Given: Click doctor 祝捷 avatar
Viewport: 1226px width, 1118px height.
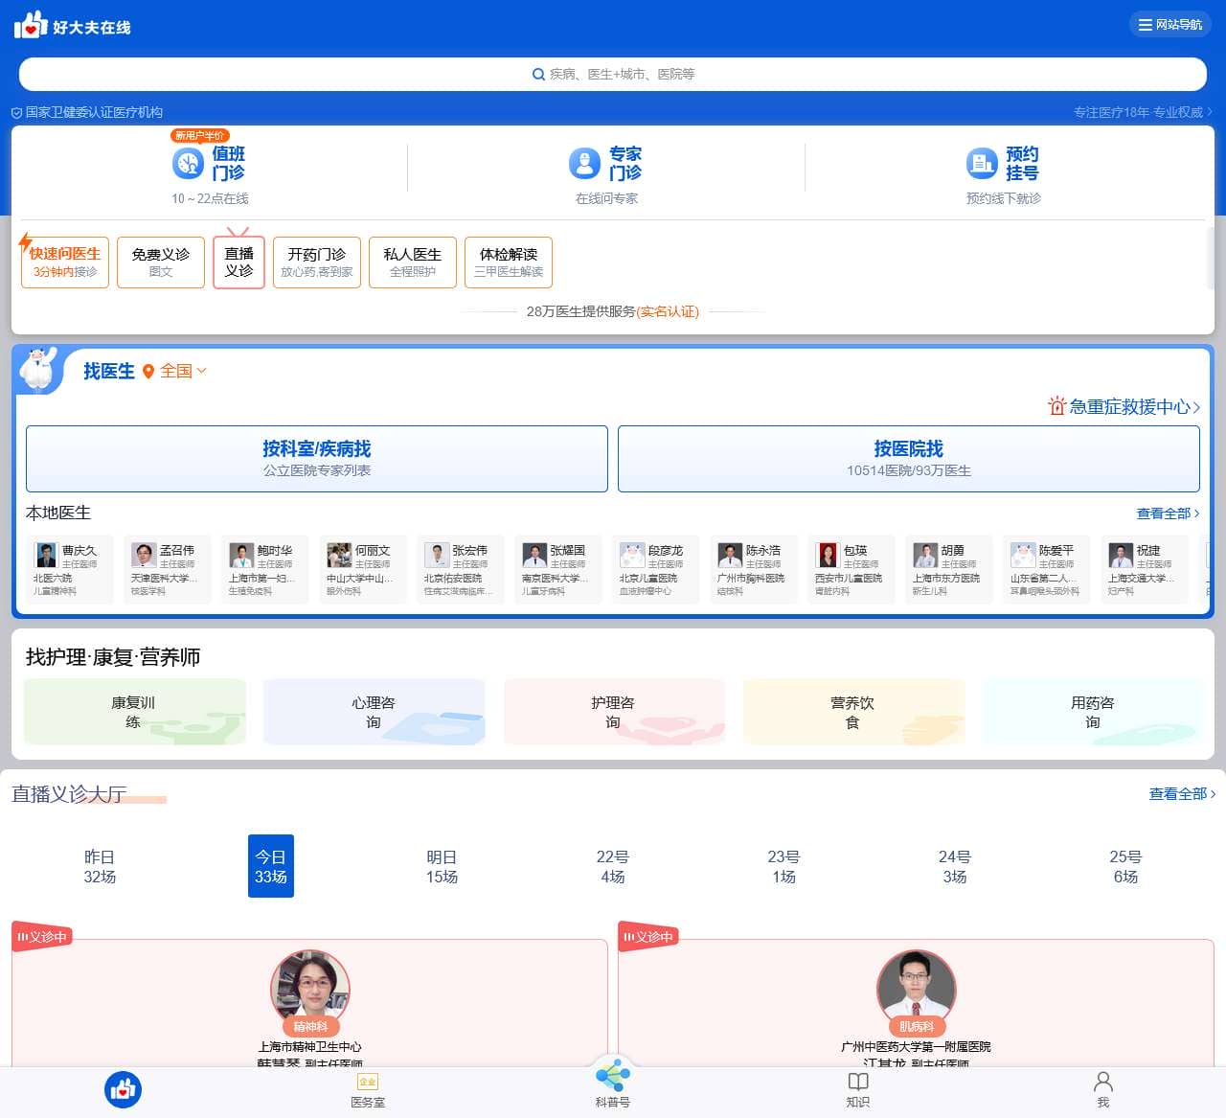Looking at the screenshot, I should tap(1121, 555).
